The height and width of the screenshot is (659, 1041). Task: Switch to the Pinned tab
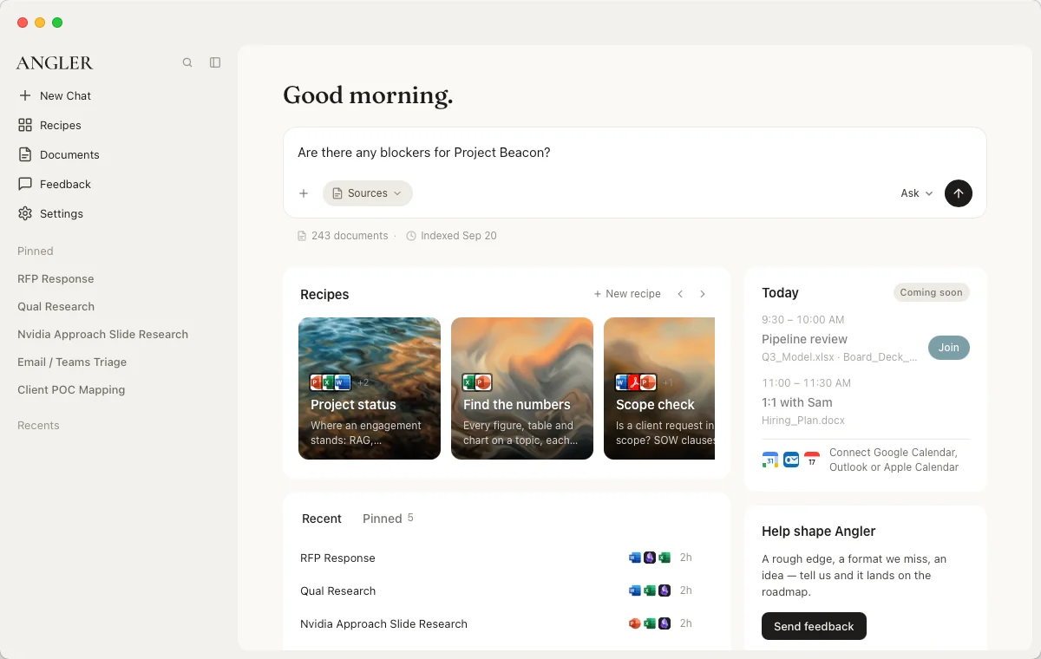[388, 519]
